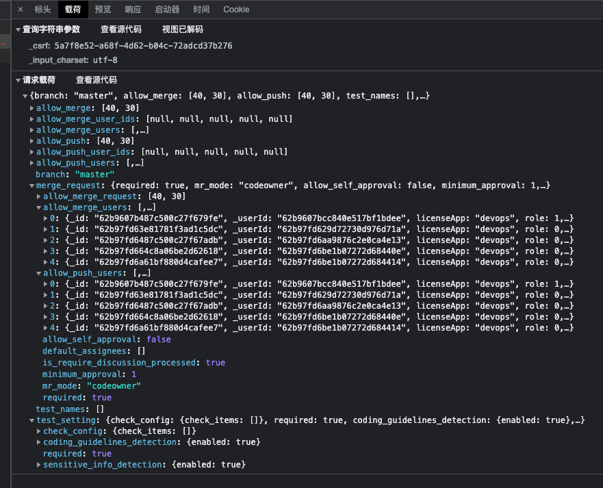The image size is (603, 488).
Task: Close the request details panel
Action: (x=21, y=9)
